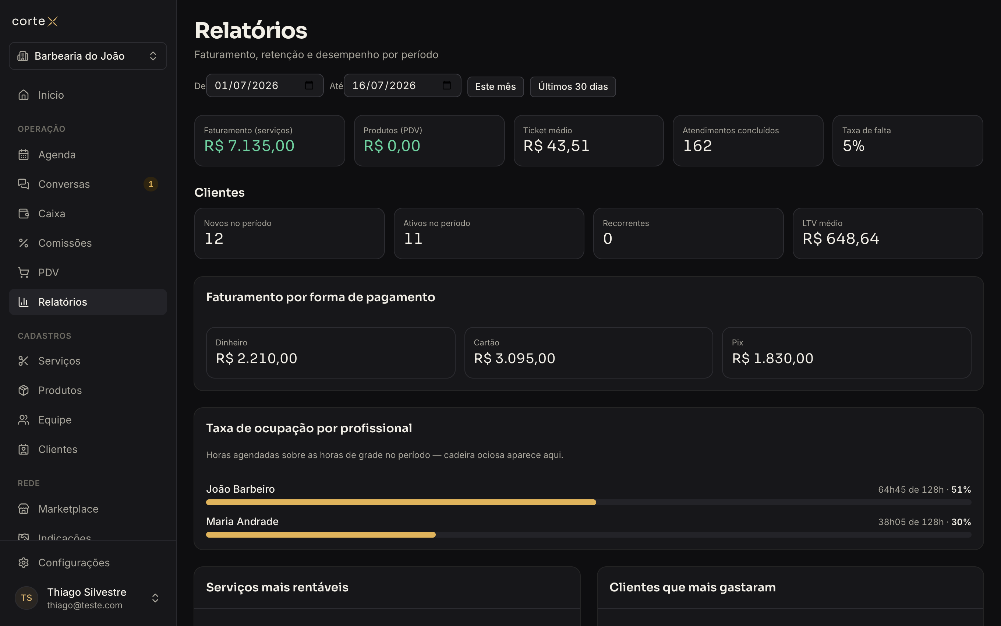
Task: Click the Caixa wallet icon
Action: point(24,213)
